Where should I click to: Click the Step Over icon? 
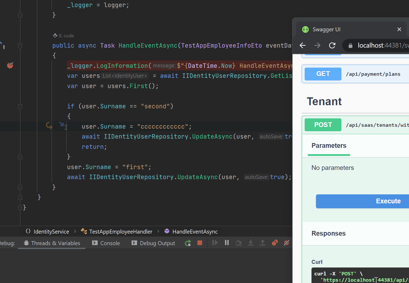click(x=239, y=243)
